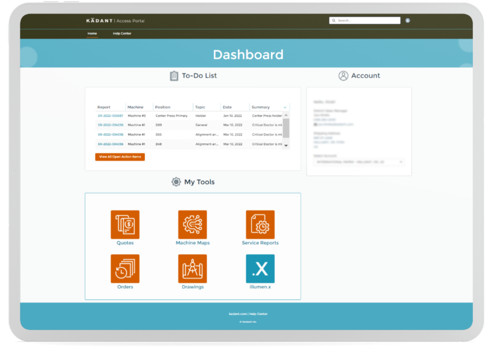This screenshot has width=492, height=348.
Task: Click the to-do list scroll down arrow
Action: point(286,146)
